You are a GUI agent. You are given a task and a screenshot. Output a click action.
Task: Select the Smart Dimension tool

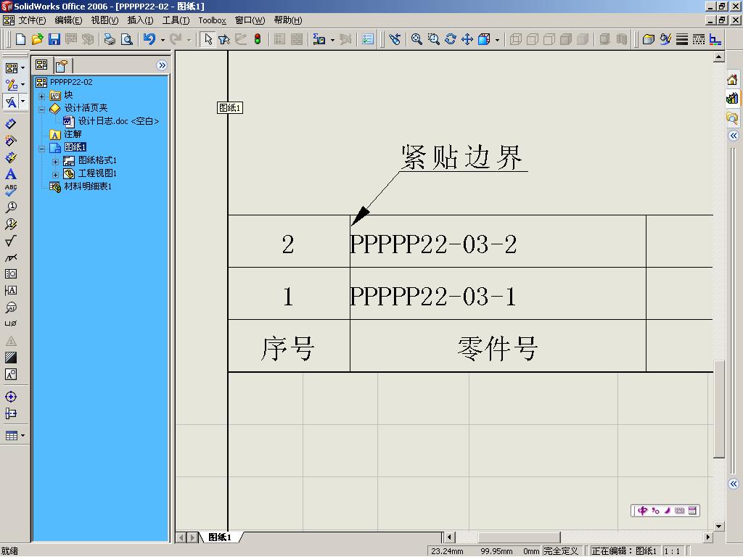click(10, 124)
